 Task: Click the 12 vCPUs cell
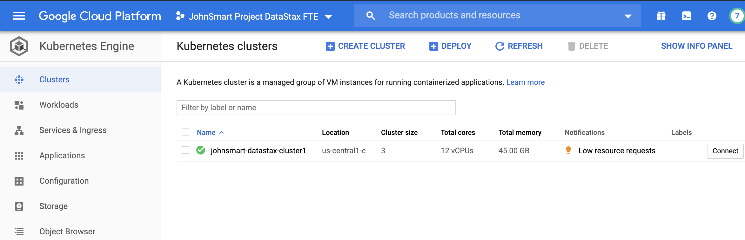[x=457, y=151]
